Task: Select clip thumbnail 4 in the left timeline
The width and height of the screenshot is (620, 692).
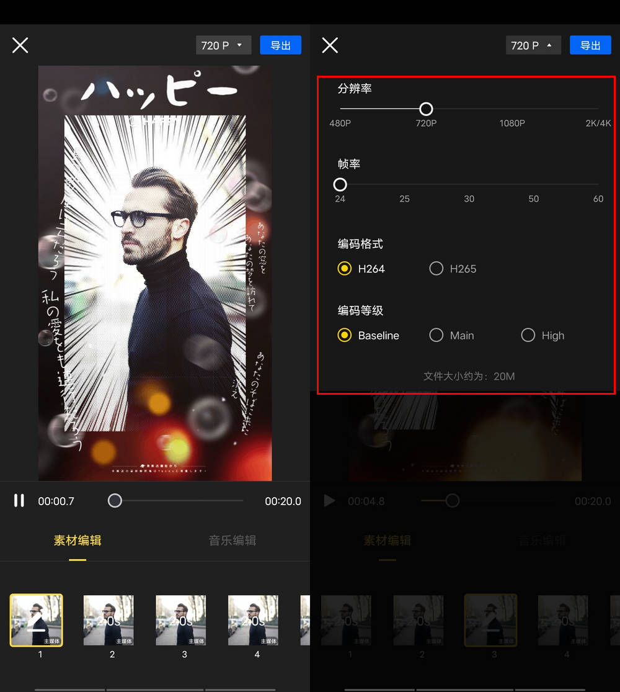Action: (x=253, y=621)
